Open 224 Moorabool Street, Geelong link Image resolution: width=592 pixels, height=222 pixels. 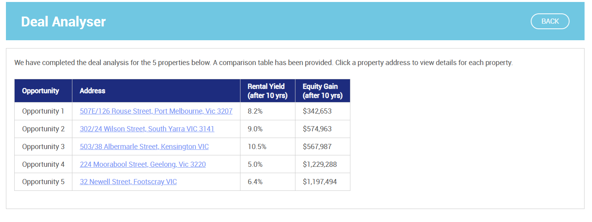point(143,164)
